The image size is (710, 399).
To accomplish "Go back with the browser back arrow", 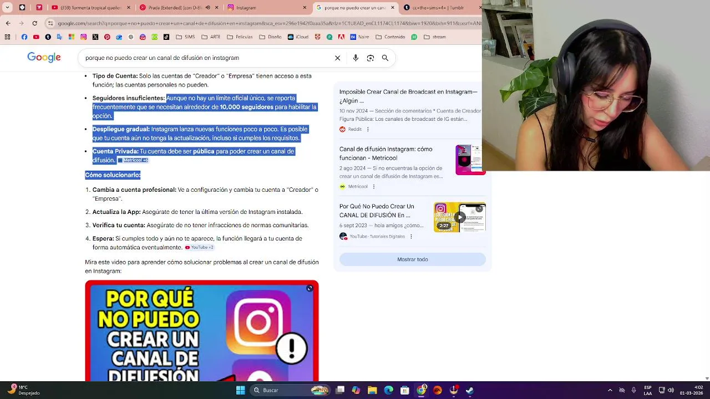I will click(8, 23).
